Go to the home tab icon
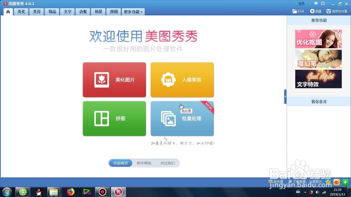351x197 pixels. [x=8, y=12]
